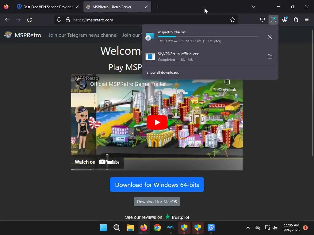Cancel the mspretro_x64.msi download
Viewport: 314px width, 235px height.
270,37
